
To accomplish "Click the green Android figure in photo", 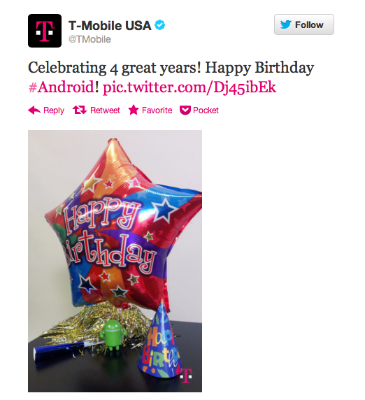I will point(113,335).
